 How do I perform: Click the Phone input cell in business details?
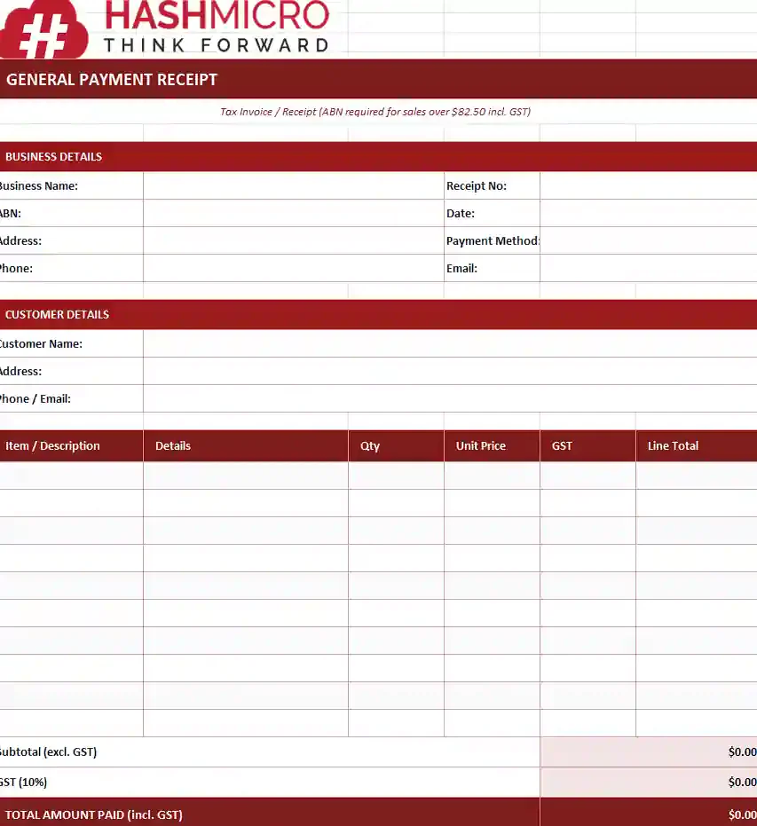(x=294, y=268)
